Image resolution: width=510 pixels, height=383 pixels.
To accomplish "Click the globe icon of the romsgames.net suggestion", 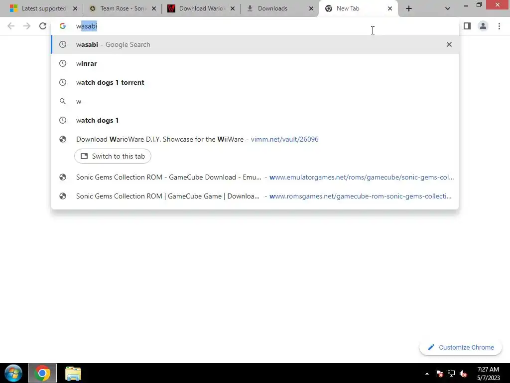I will 63,196.
